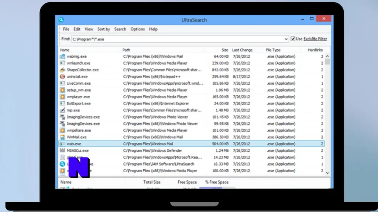
Task: Click the uninstall.exe Notepad++ icon
Action: point(62,77)
